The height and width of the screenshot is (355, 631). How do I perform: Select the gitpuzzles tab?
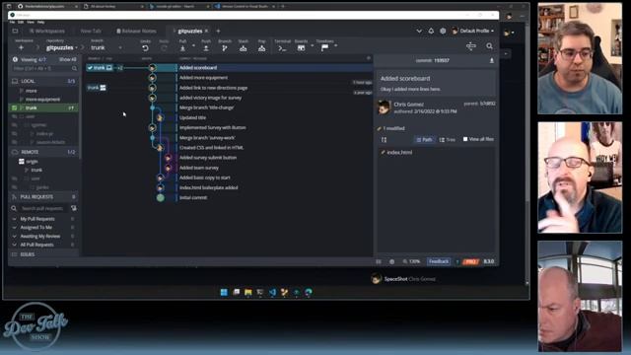pos(190,31)
